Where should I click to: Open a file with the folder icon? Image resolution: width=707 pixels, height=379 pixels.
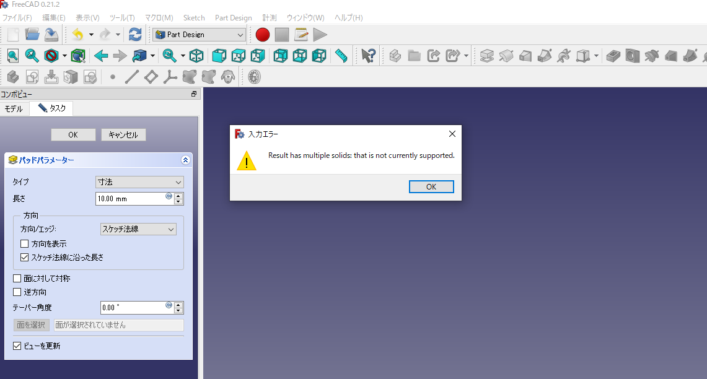(x=32, y=35)
